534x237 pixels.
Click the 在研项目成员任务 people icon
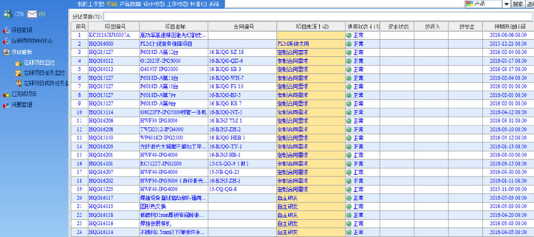[18, 83]
